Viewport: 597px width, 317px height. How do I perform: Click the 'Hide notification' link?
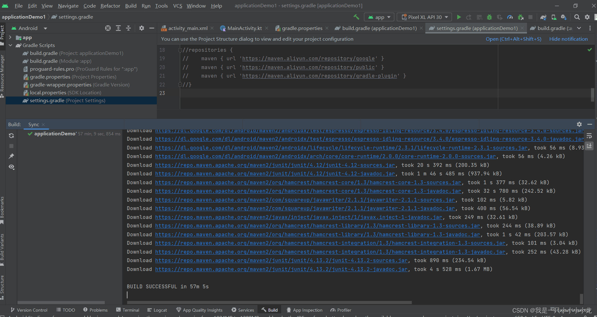click(x=568, y=39)
